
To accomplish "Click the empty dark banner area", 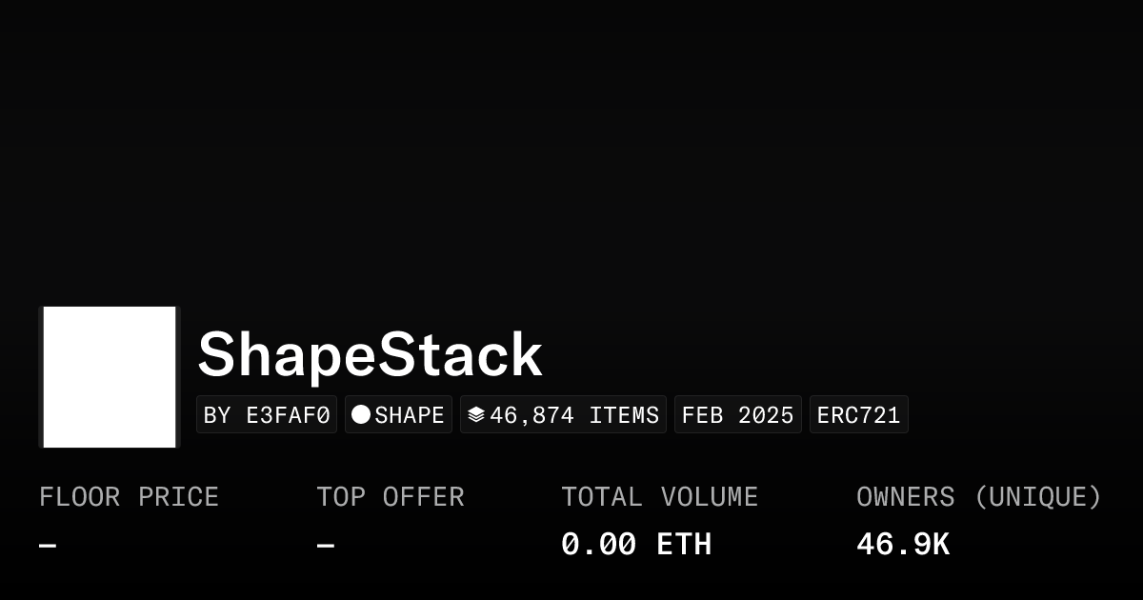I will pos(571,143).
